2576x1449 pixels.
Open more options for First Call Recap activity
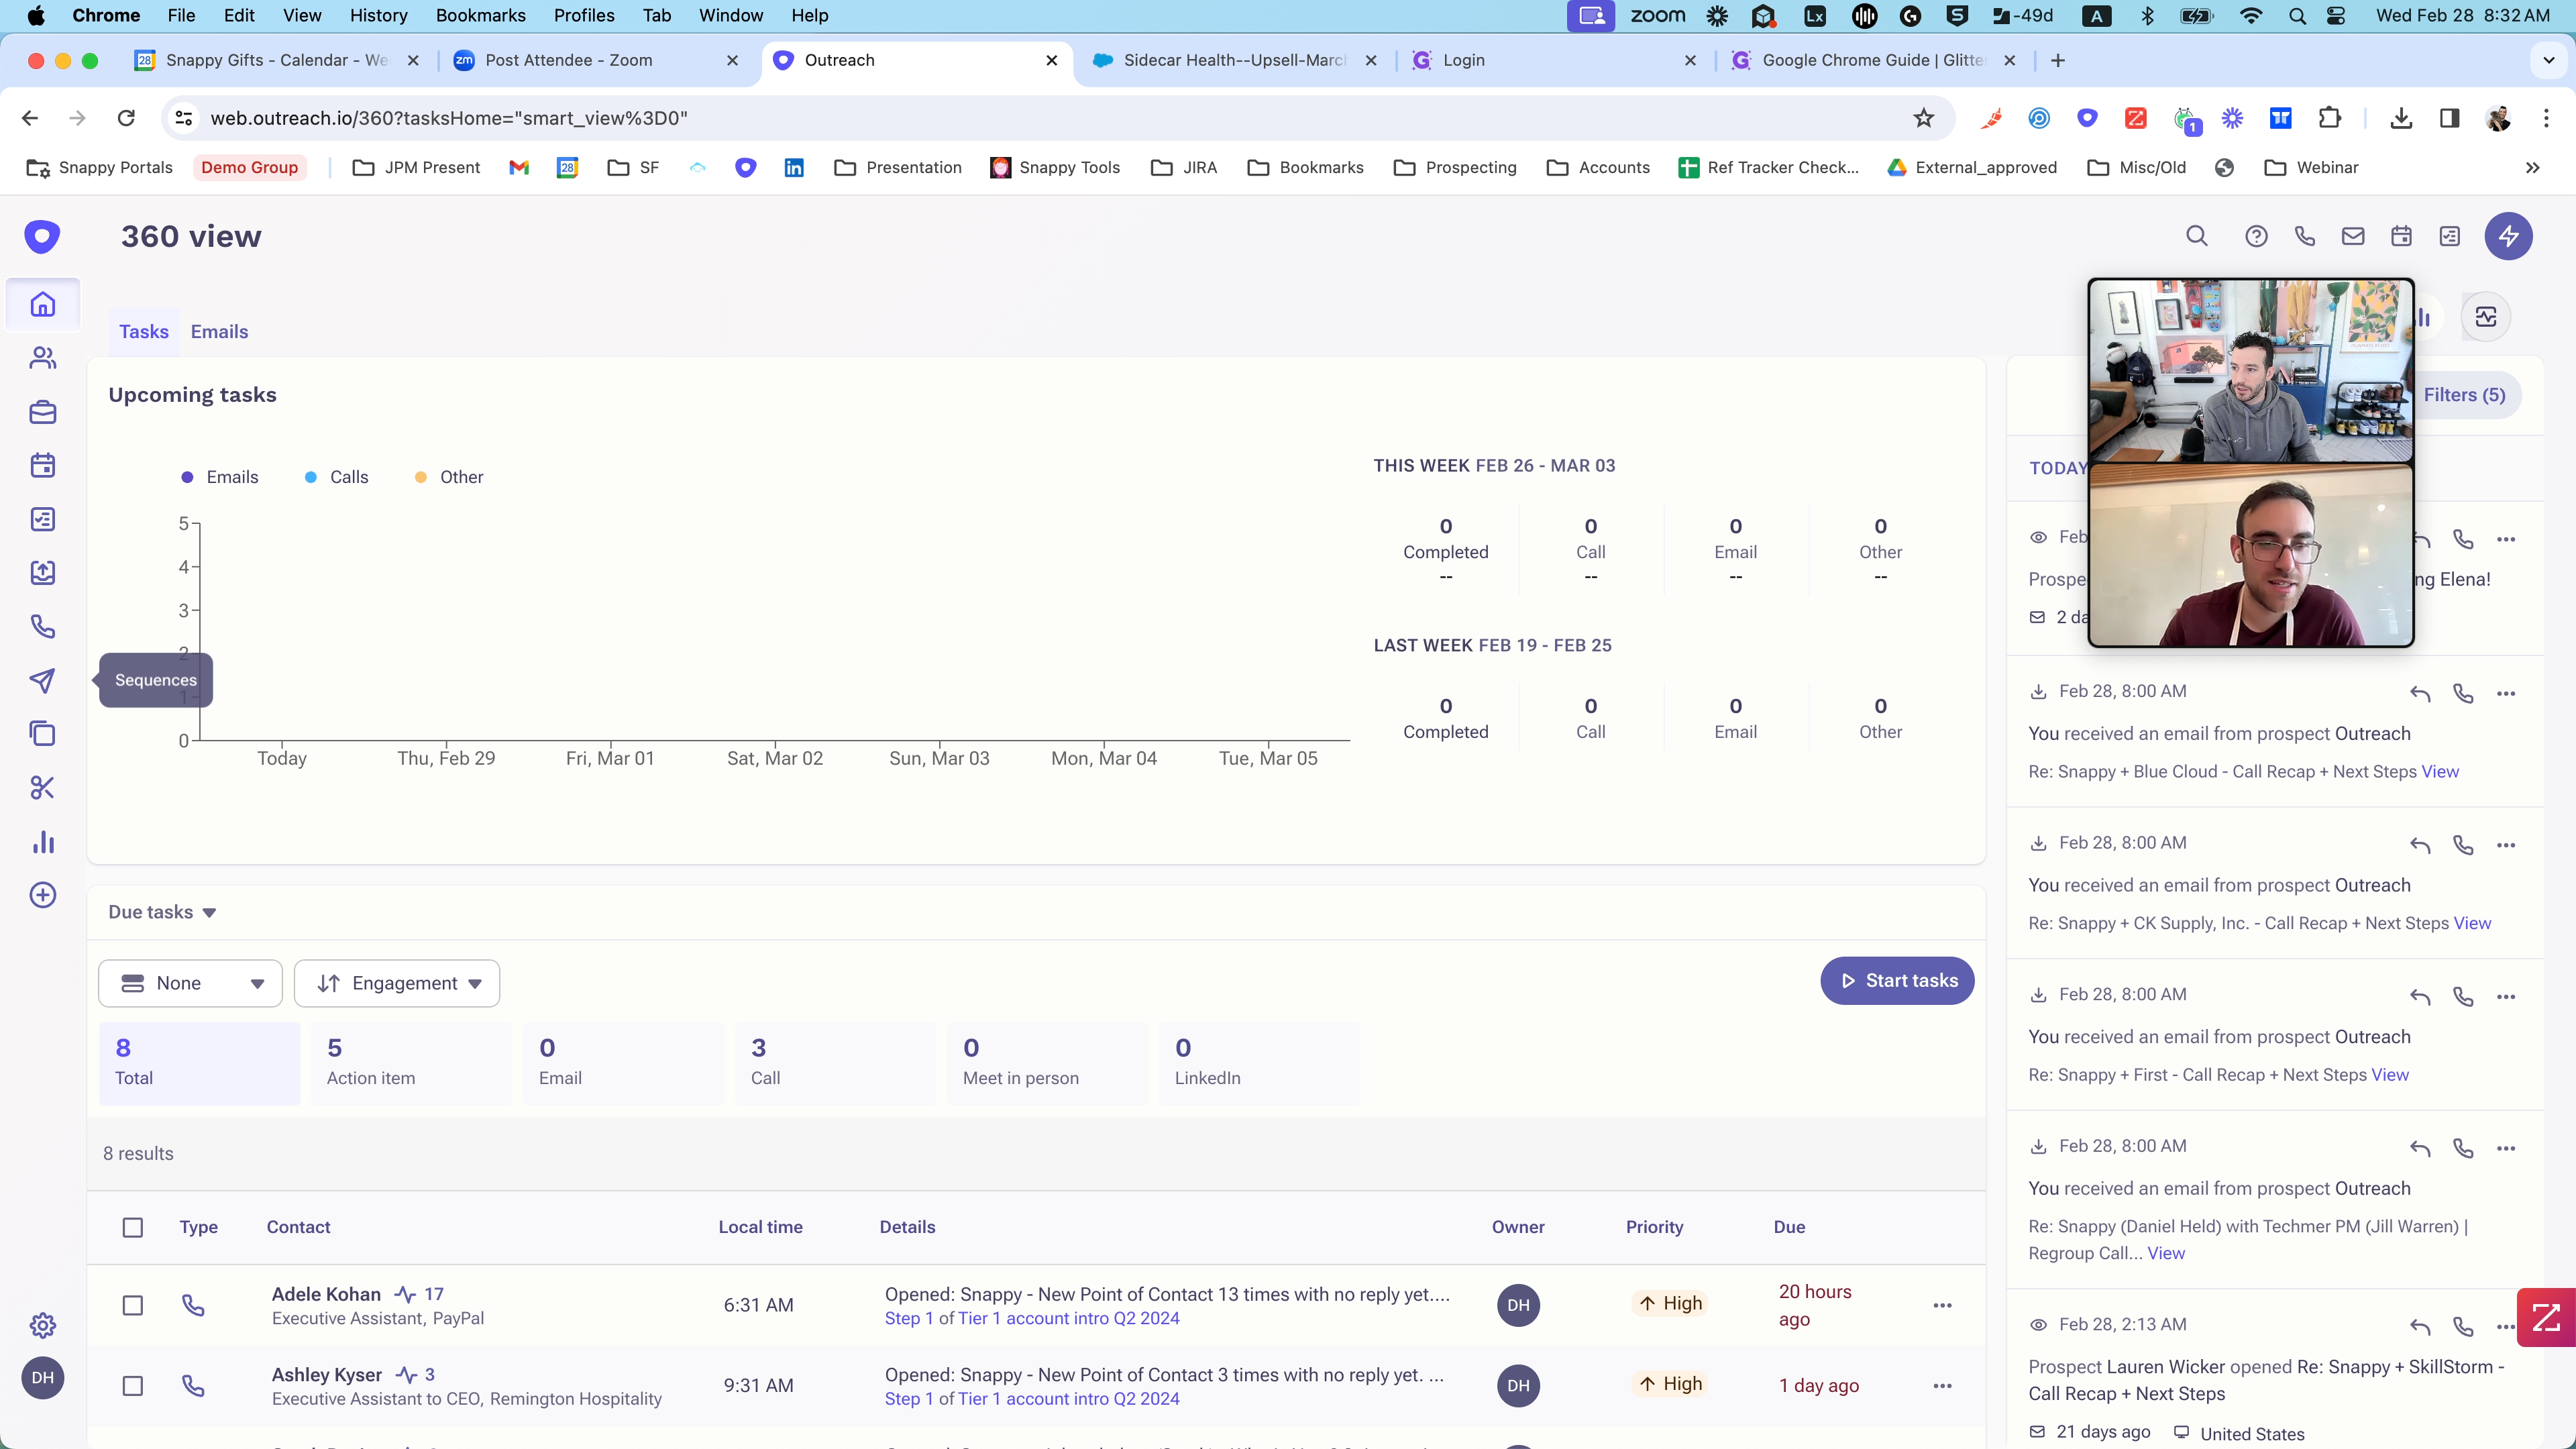(2506, 997)
